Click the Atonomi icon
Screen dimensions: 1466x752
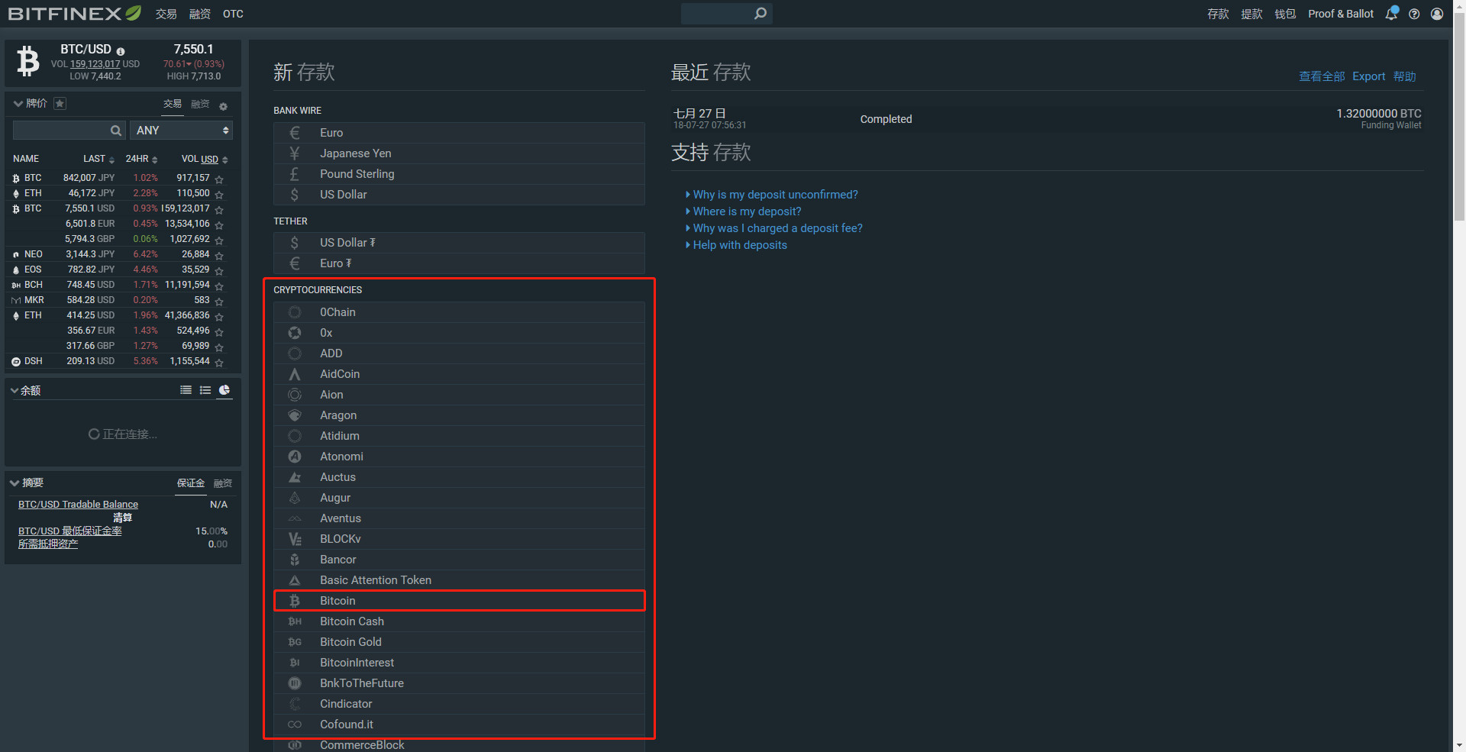point(295,457)
